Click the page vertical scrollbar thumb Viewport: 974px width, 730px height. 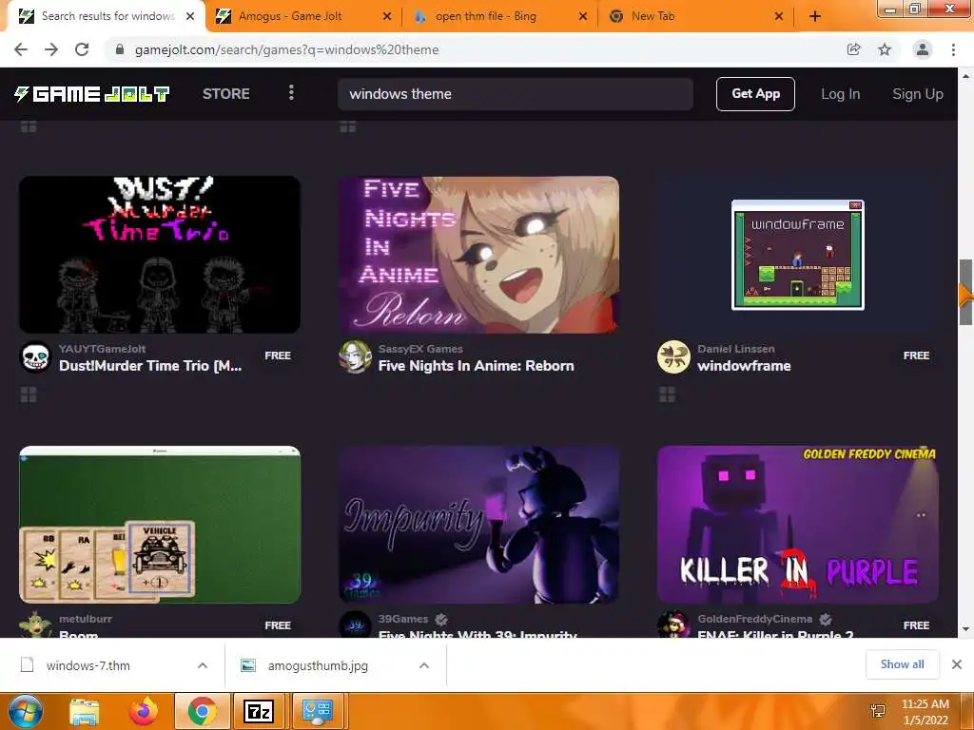pos(965,292)
